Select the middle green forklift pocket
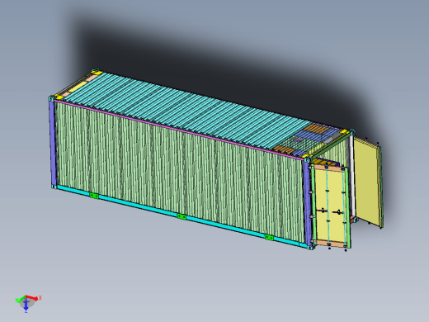Screen dimensions: 429x322 [x=181, y=216]
